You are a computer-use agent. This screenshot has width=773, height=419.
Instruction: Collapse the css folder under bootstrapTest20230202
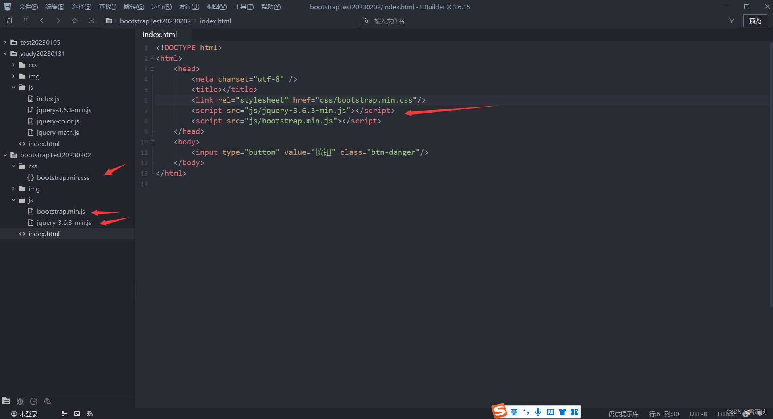pyautogui.click(x=14, y=166)
